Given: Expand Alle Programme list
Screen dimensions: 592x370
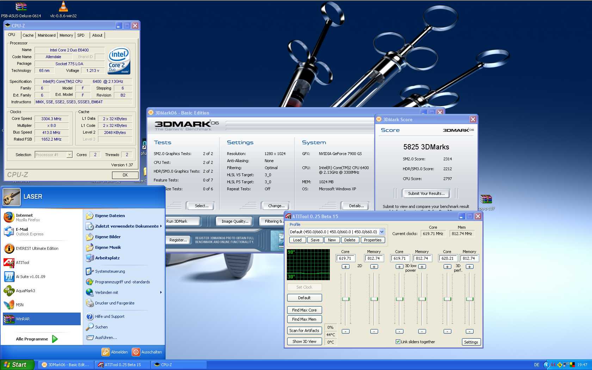Looking at the screenshot, I should click(37, 339).
